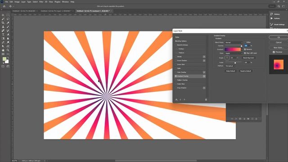The width and height of the screenshot is (288, 162).
Task: Select the Zoom tool in the toolbar
Action: (8, 50)
